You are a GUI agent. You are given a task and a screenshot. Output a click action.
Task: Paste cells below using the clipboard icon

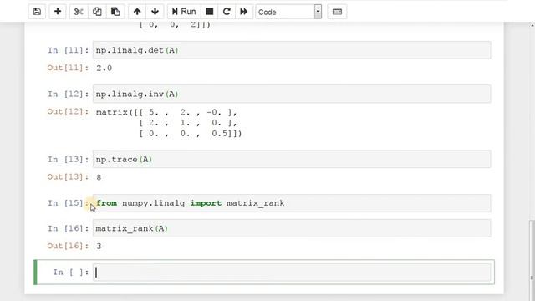[115, 12]
